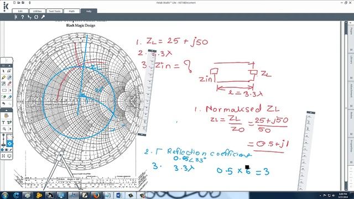Image resolution: width=354 pixels, height=199 pixels.
Task: Select the red marker pen tool
Action: [x=9, y=83]
